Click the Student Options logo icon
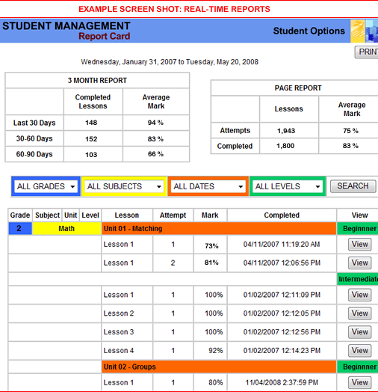The image size is (378, 392). pyautogui.click(x=364, y=31)
